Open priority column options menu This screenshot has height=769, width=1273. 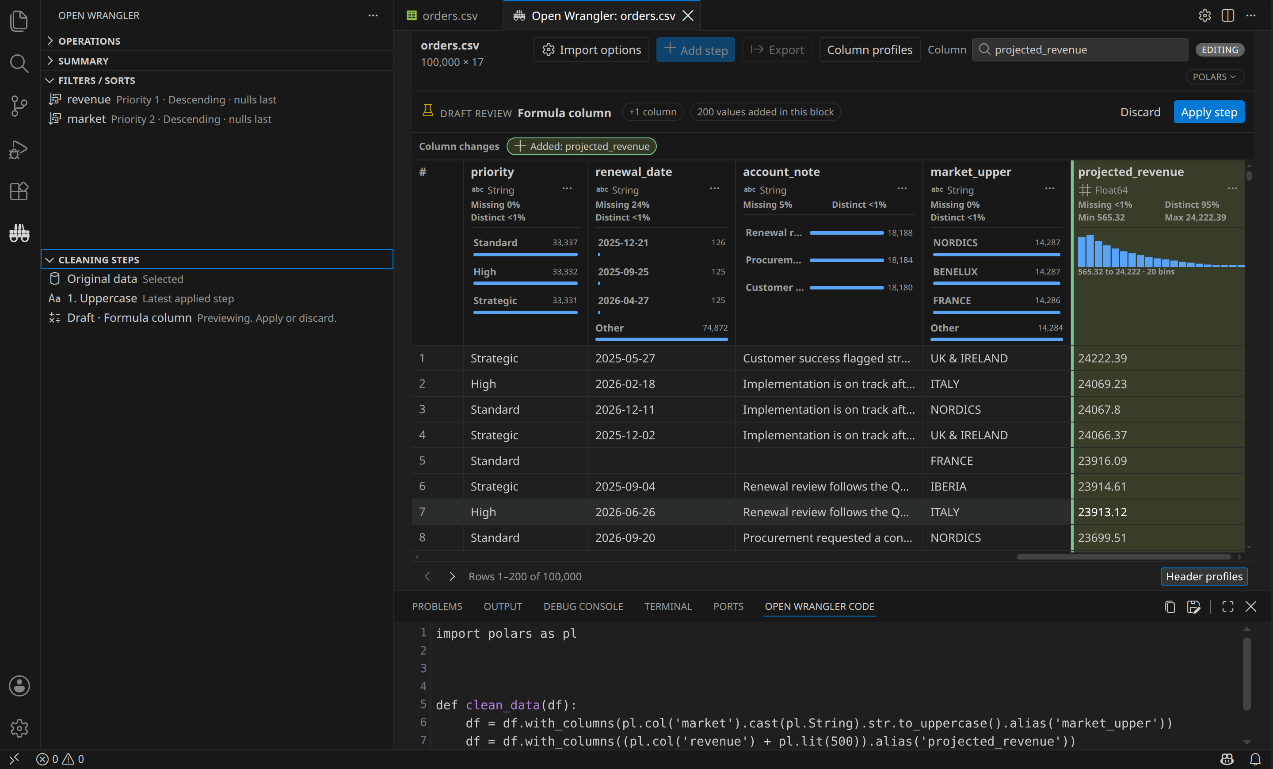click(567, 189)
